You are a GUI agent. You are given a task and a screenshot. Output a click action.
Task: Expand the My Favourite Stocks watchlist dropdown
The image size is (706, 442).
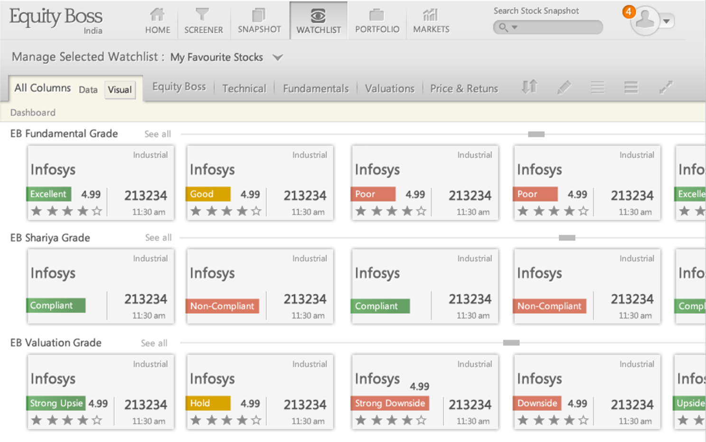click(x=278, y=58)
